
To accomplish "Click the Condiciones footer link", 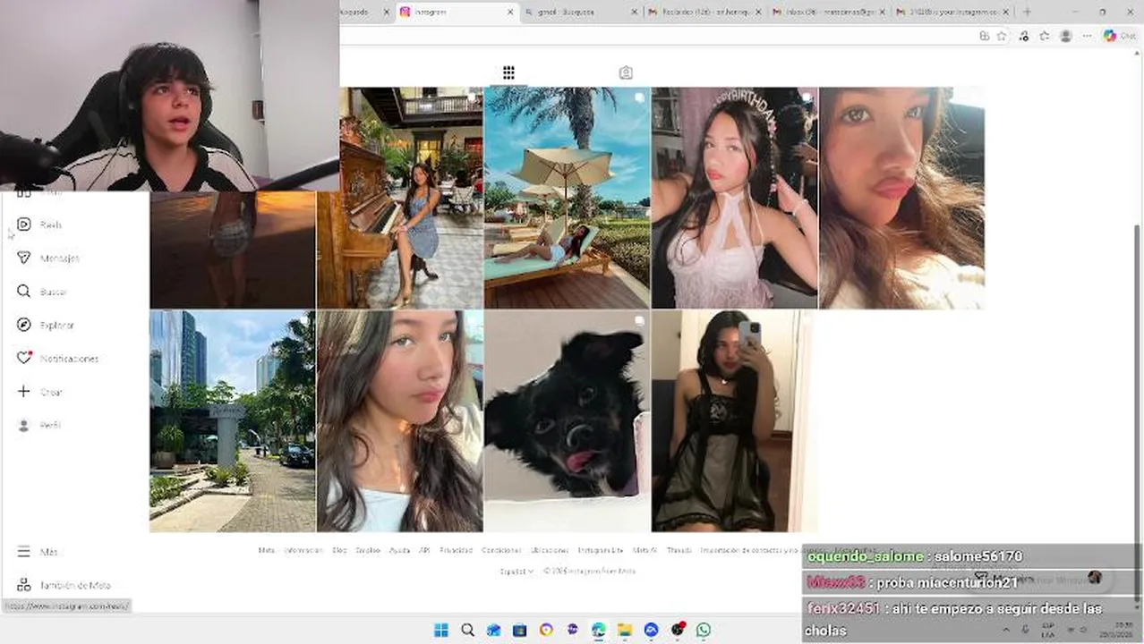I will coord(501,550).
